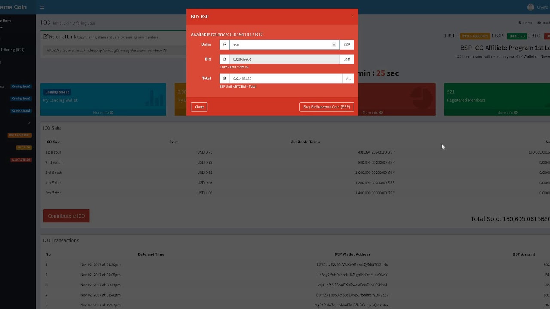
Task: Toggle the hamburger sidebar menu
Action: tap(42, 7)
